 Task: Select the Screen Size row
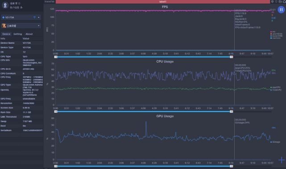pyautogui.click(x=21, y=108)
